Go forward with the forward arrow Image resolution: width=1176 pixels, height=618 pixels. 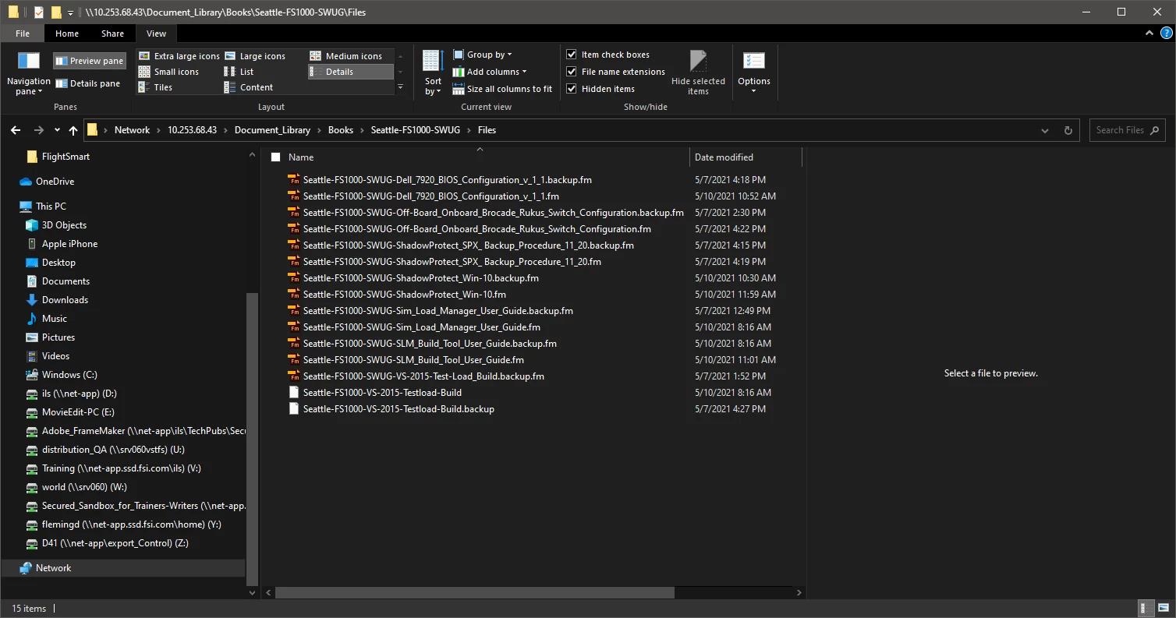(39, 130)
